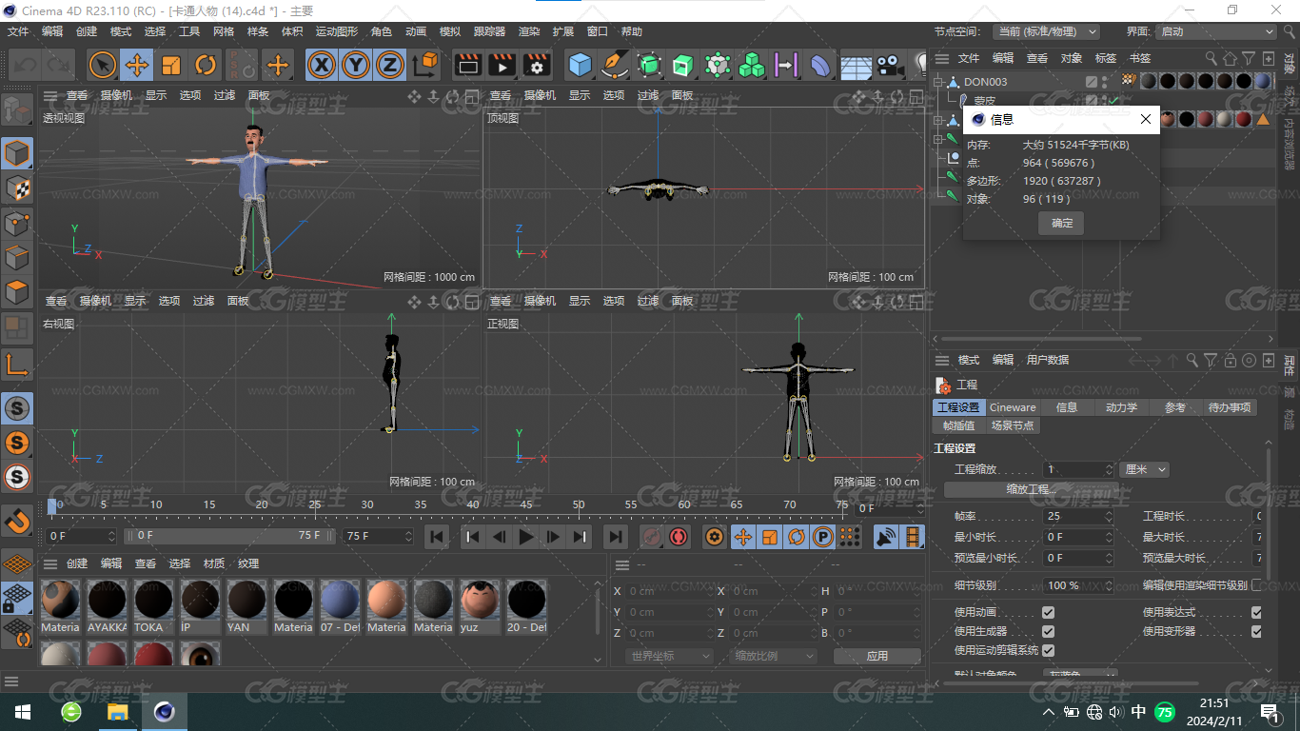1300x731 pixels.
Task: Open the 世界坐标 dropdown
Action: click(670, 656)
